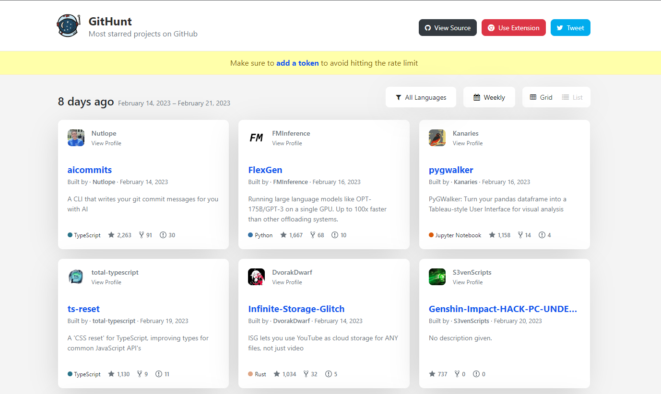Image resolution: width=661 pixels, height=394 pixels.
Task: Click the red icon on Use Extension
Action: tap(491, 27)
